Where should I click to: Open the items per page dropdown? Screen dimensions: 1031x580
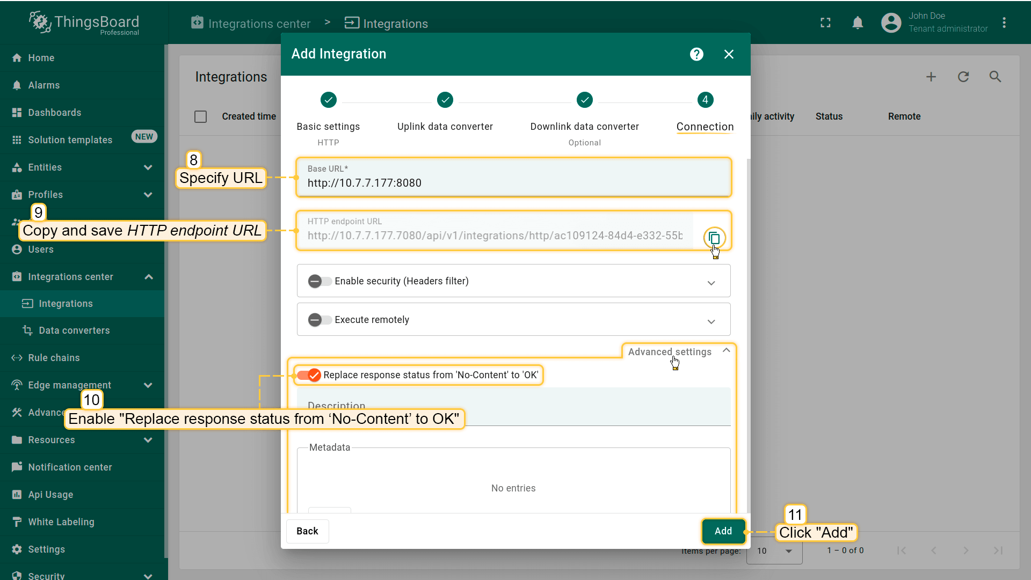[x=774, y=551]
